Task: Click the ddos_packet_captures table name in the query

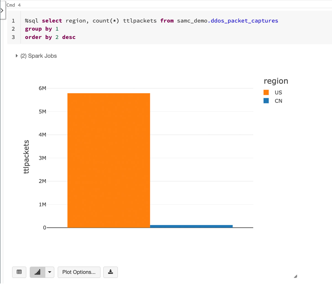Action: 244,21
